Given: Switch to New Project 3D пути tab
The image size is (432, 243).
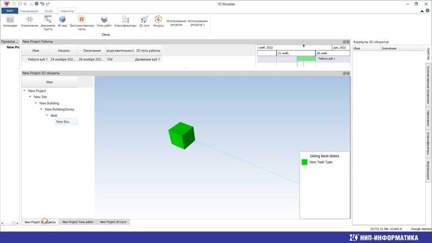Looking at the screenshot, I should click(x=113, y=222).
